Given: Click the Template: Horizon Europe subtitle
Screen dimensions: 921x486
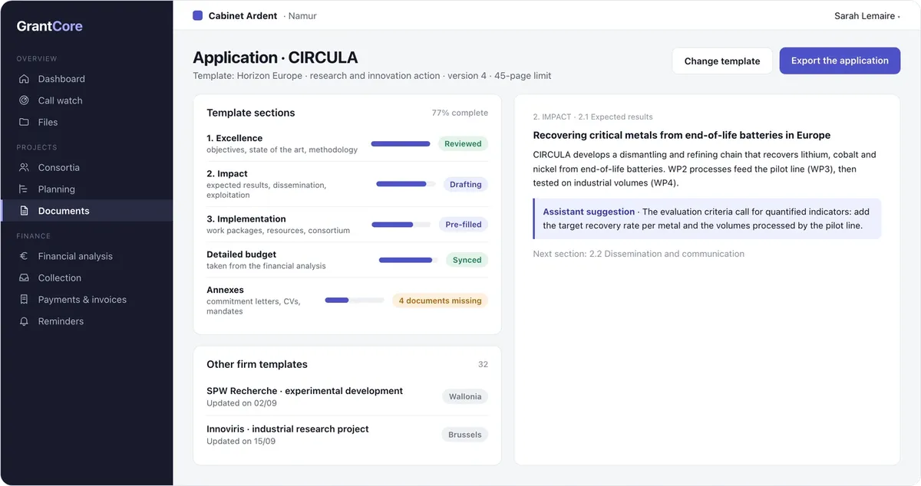Looking at the screenshot, I should [x=372, y=76].
